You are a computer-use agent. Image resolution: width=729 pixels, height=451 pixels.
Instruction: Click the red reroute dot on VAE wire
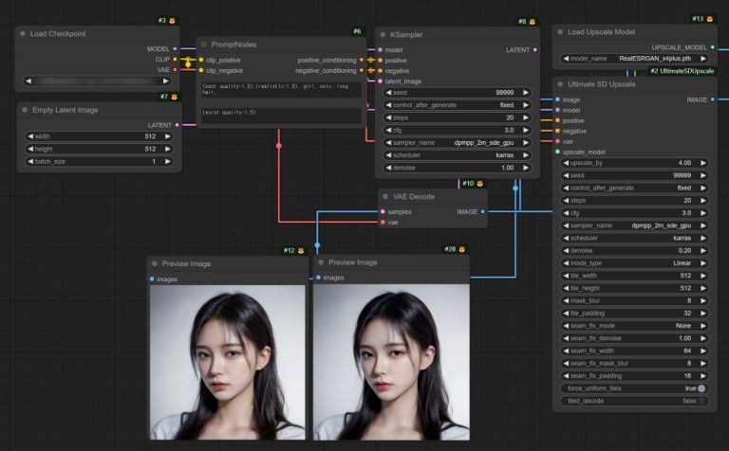point(279,146)
